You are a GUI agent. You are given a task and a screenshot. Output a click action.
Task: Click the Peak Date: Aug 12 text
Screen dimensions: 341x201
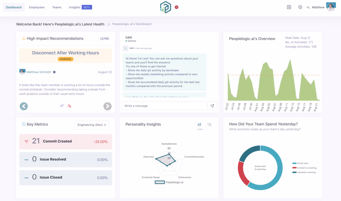[x=297, y=38]
